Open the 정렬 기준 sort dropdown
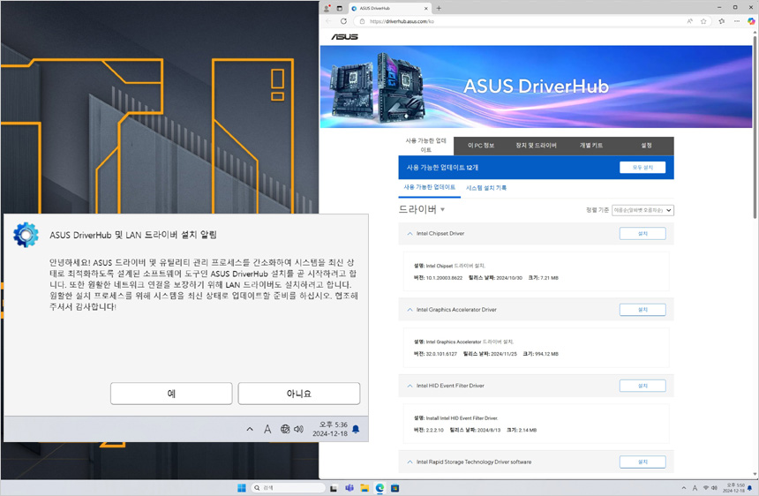Screen dimensions: 759x496 pos(643,210)
